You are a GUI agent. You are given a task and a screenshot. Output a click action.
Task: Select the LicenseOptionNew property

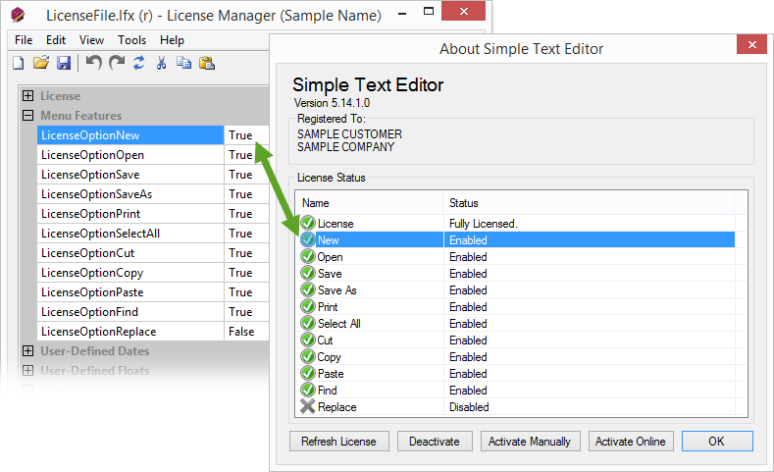click(130, 135)
